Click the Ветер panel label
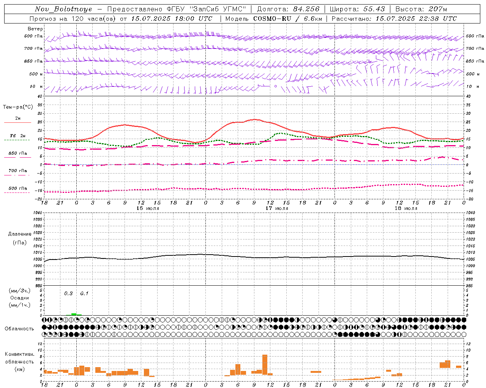 (x=35, y=29)
